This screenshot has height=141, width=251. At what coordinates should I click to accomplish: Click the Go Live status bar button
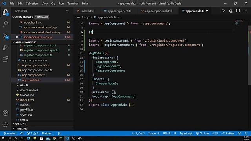(202, 133)
